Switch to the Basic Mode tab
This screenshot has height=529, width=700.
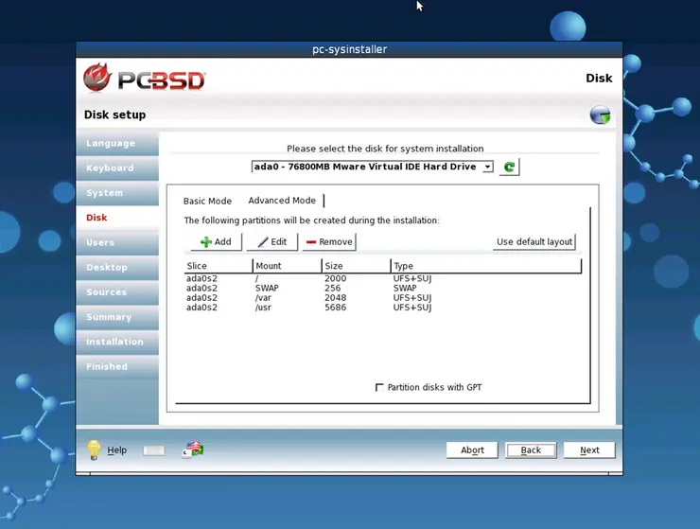(x=207, y=201)
